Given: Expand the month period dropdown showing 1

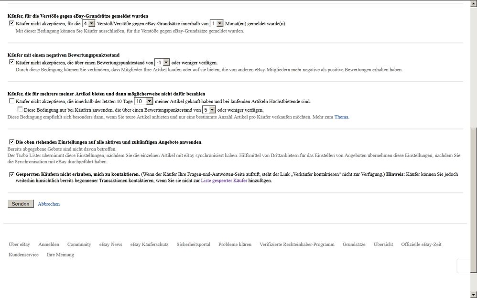Looking at the screenshot, I should 217,23.
